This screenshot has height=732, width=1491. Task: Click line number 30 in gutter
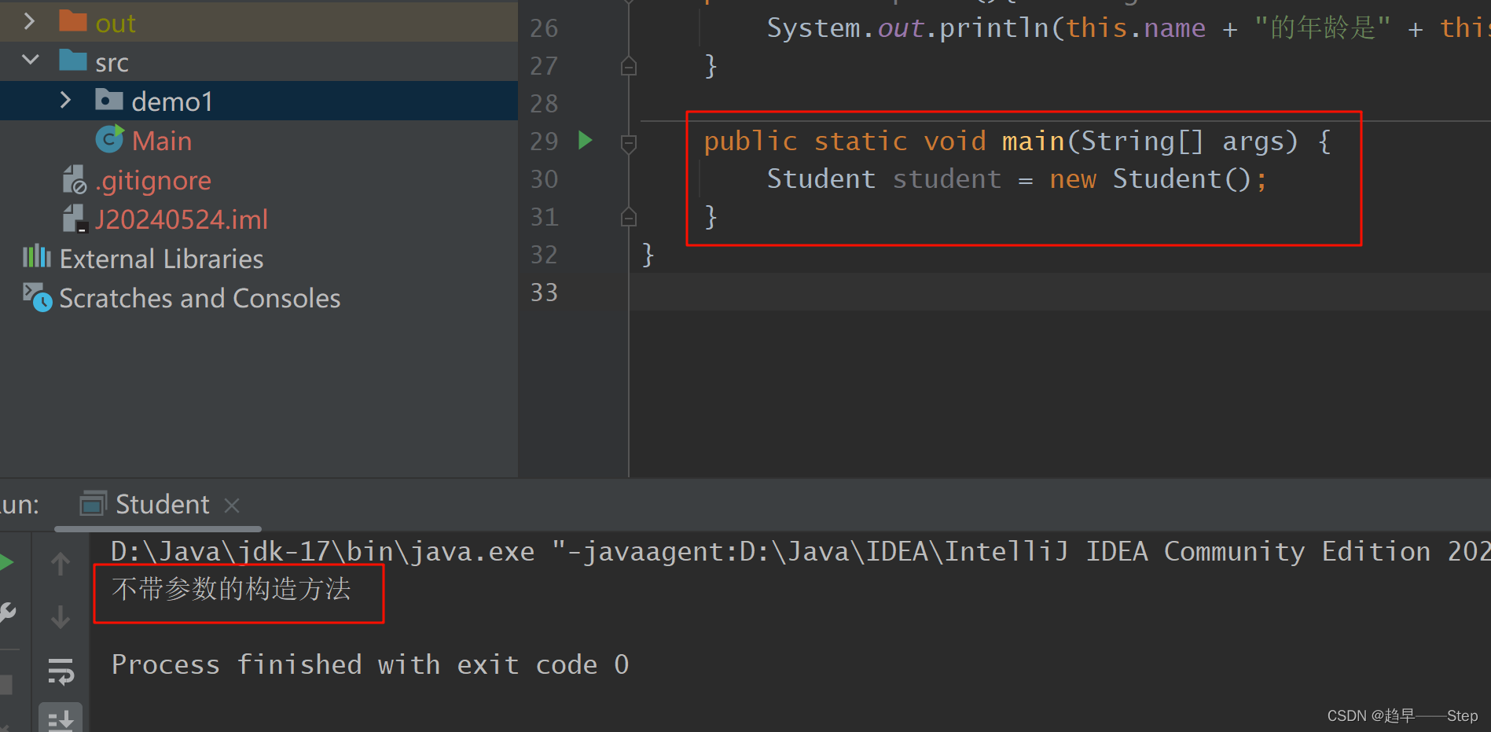coord(544,179)
